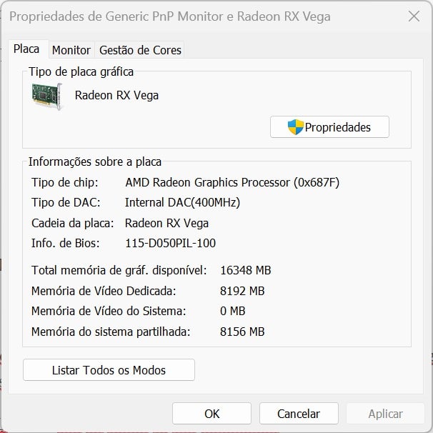Image resolution: width=433 pixels, height=433 pixels.
Task: Click the 8192 MB dedicated memory value
Action: (242, 291)
